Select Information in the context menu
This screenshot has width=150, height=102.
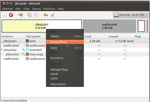point(65,84)
